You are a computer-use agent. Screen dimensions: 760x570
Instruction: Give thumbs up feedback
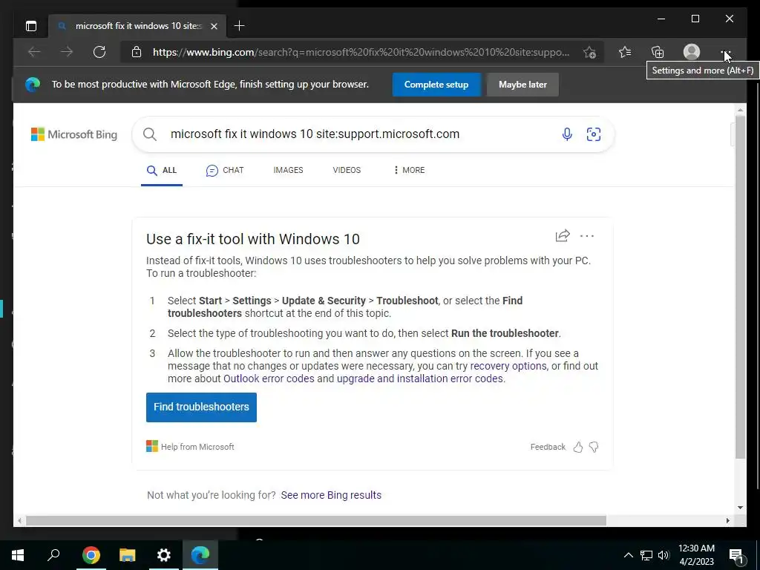(577, 447)
